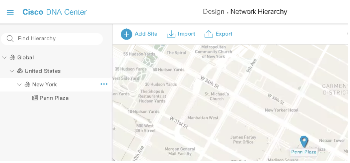This screenshot has width=350, height=163.
Task: Click the Export text link
Action: (224, 34)
